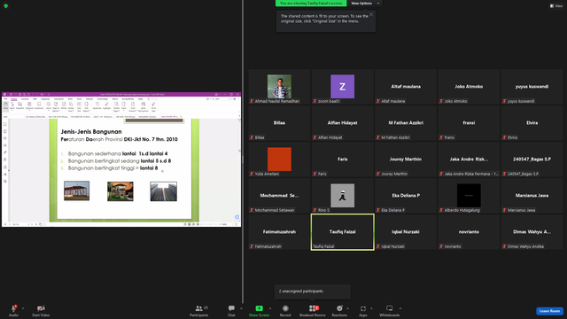Click the skyscraper building image in the slide
This screenshot has height=319, width=567.
163,191
